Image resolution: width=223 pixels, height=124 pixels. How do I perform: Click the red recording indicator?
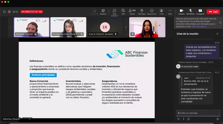pos(9,12)
